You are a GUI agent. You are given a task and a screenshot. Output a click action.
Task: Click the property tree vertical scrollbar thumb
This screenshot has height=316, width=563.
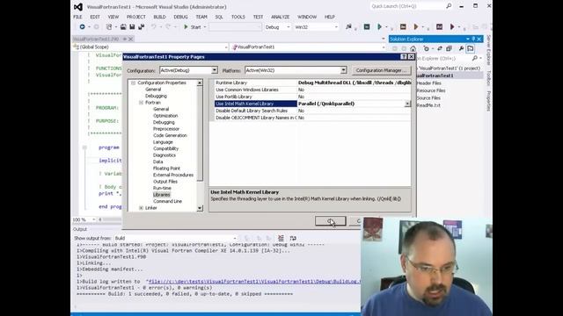200,133
